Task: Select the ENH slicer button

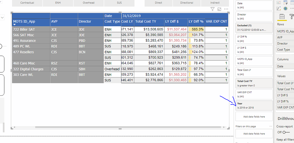Action: click(58, 3)
